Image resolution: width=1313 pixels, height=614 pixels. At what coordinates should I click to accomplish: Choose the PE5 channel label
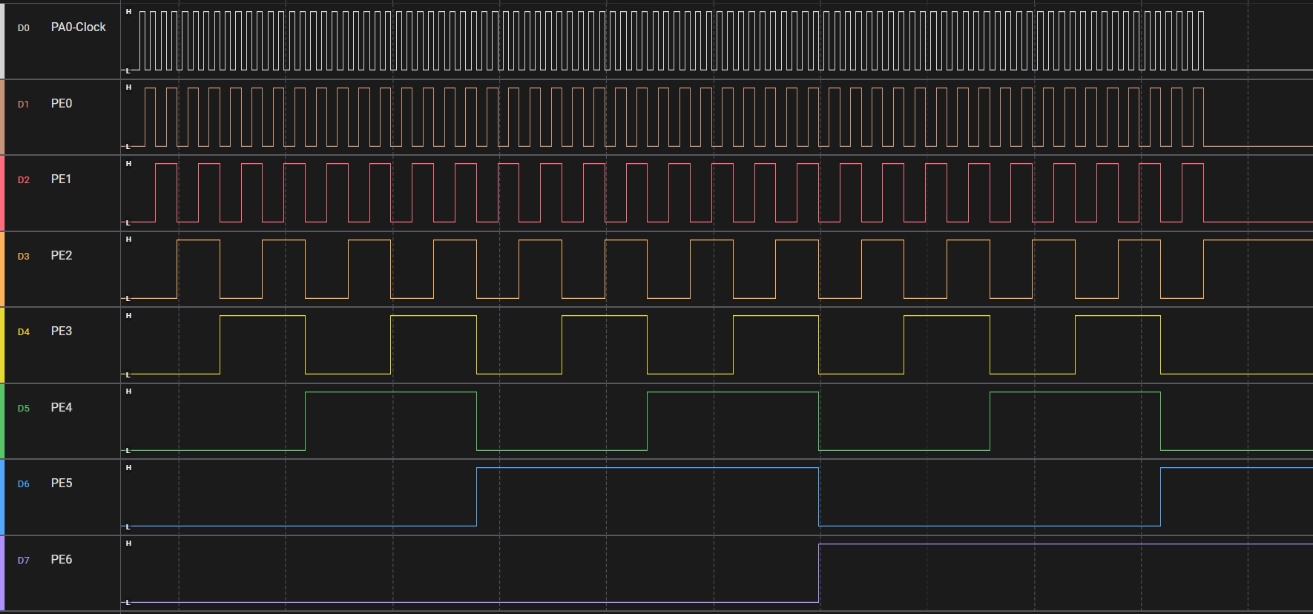tap(62, 483)
